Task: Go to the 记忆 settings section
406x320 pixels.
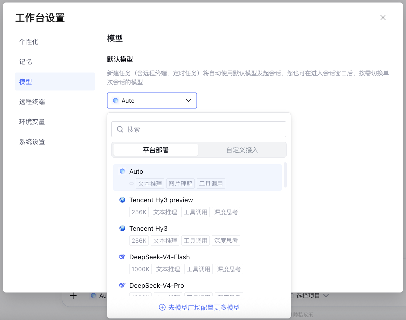Action: tap(55, 61)
